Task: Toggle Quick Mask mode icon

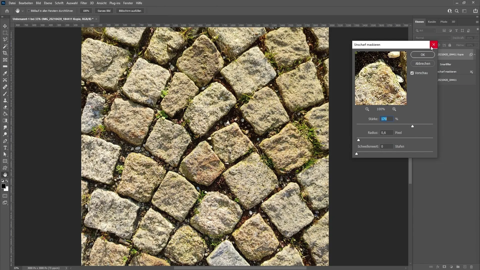Action: coord(5,196)
